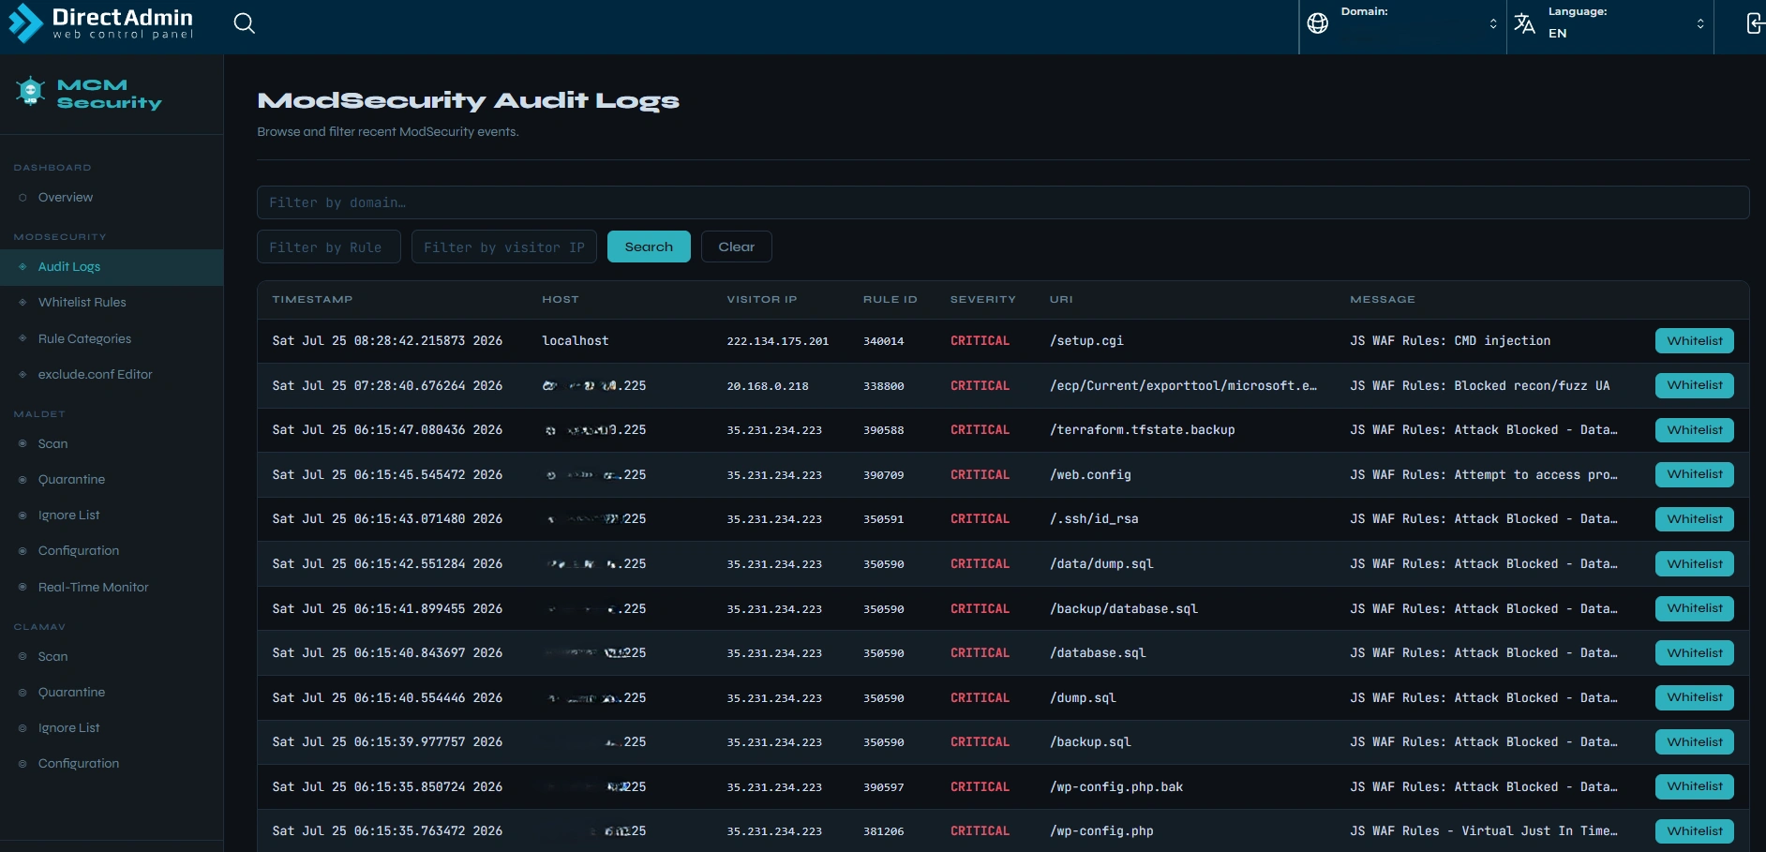Click the bullet icon next to Audit Logs
The image size is (1766, 852).
pos(22,267)
